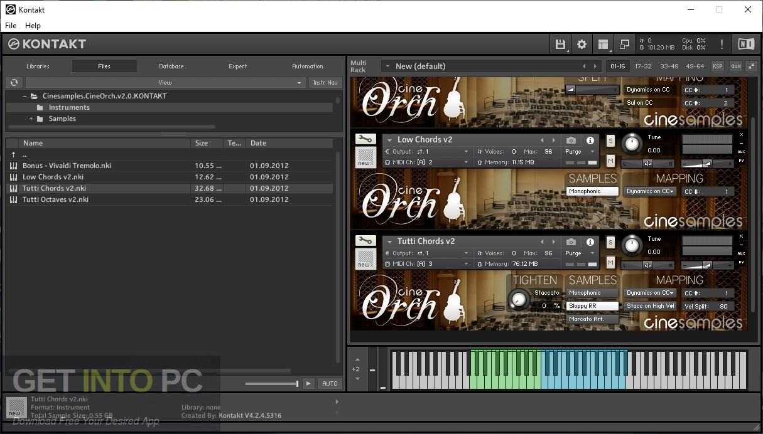Click Low Chords v2 pan slider

click(647, 163)
